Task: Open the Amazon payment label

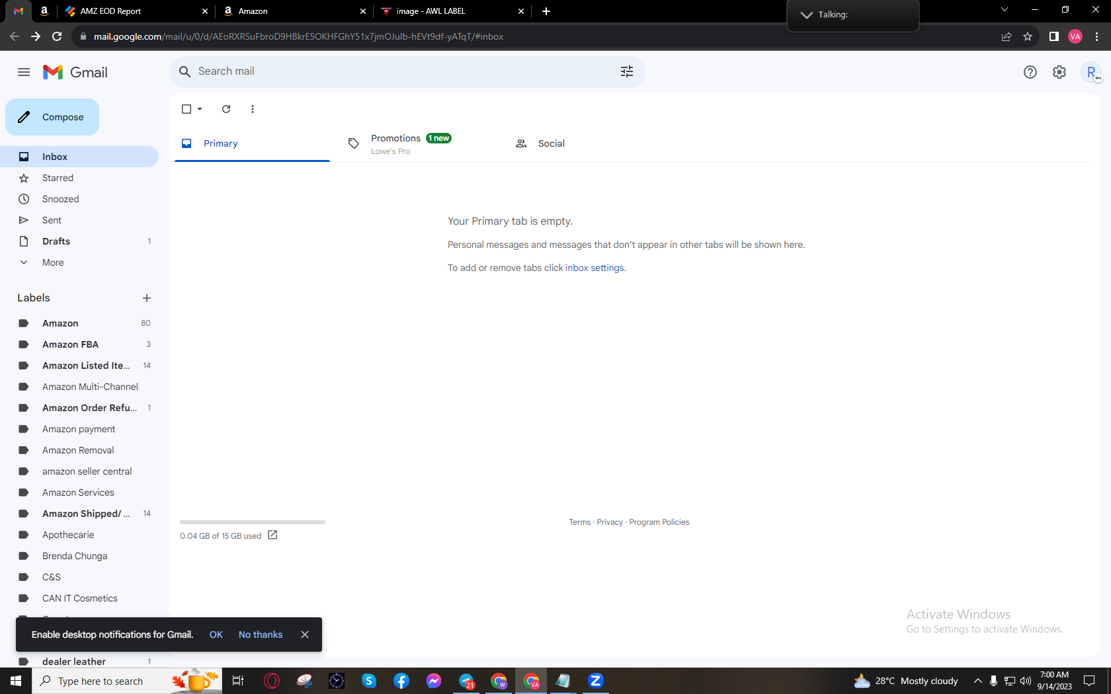Action: (79, 429)
